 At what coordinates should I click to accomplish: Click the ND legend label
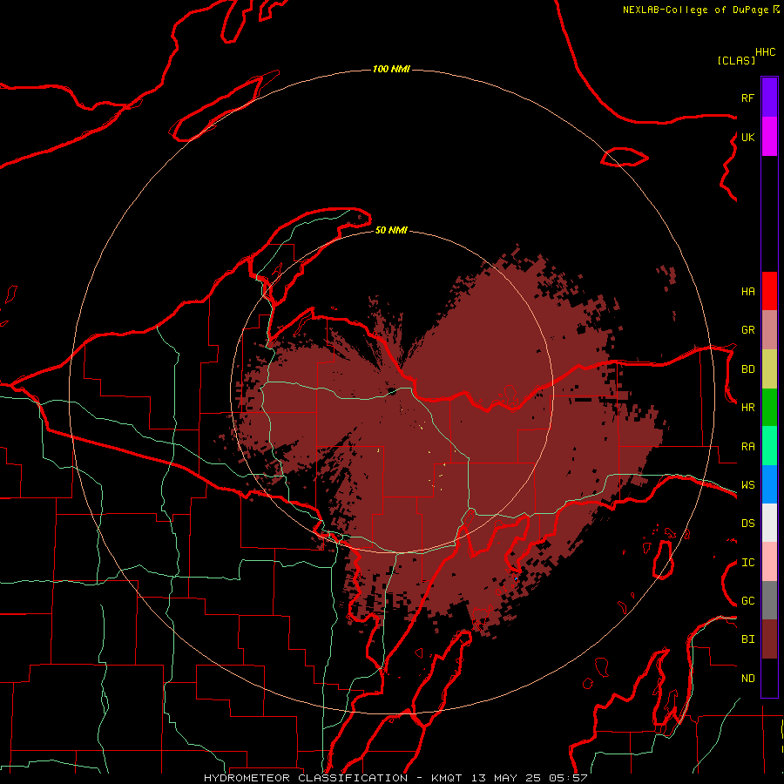747,678
